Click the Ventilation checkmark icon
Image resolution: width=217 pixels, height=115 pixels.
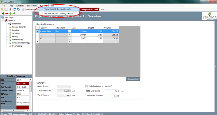pos(10,33)
